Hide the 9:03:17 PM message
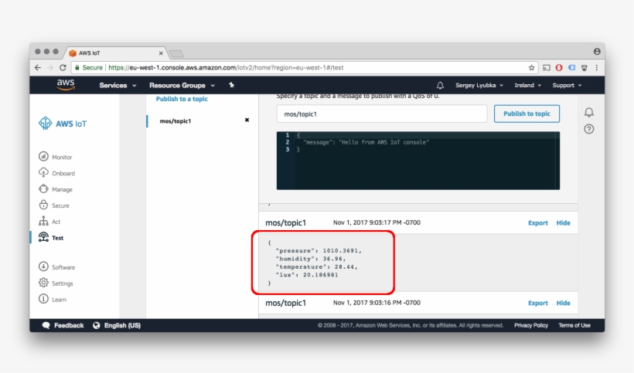The image size is (634, 373). [x=563, y=223]
